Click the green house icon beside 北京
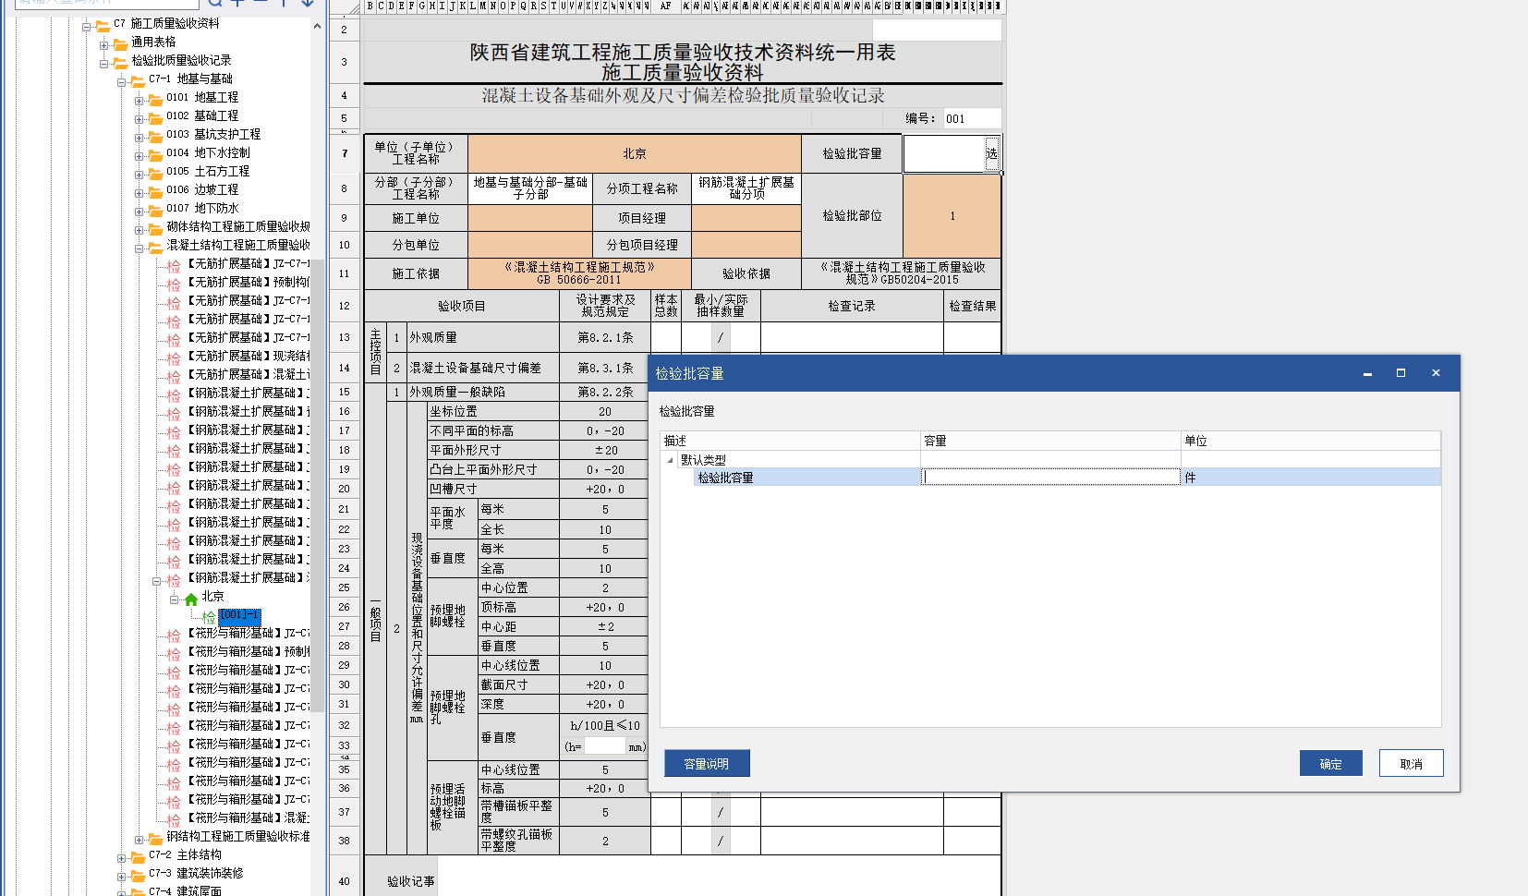The image size is (1528, 896). [x=191, y=599]
